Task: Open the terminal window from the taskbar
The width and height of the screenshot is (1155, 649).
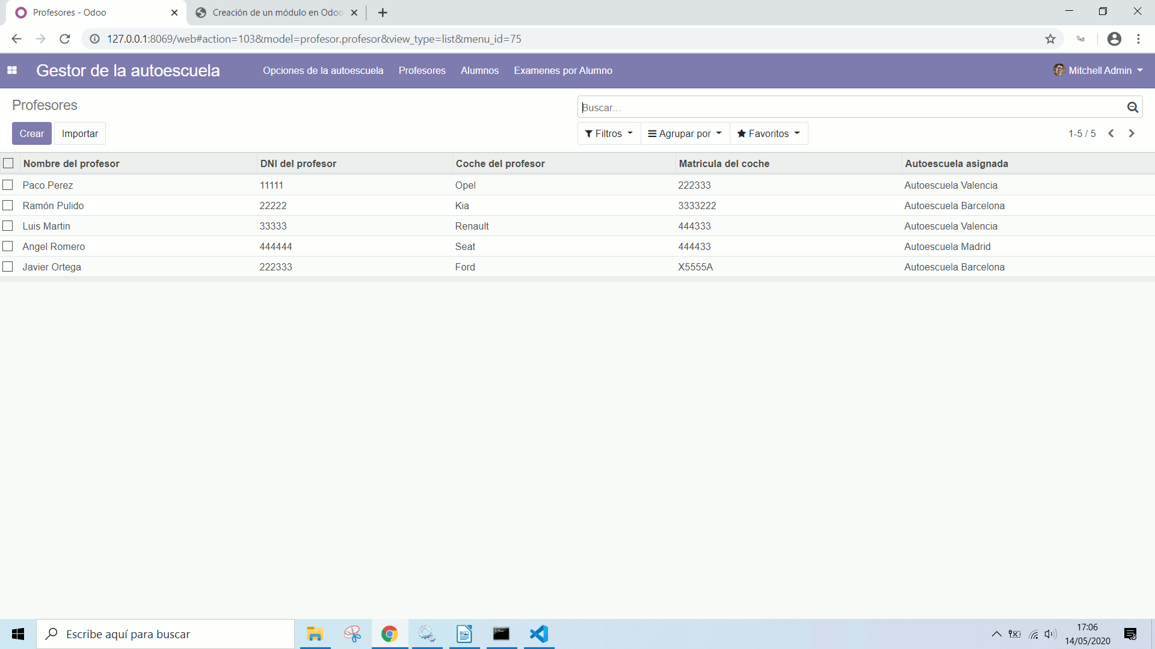Action: pyautogui.click(x=501, y=634)
